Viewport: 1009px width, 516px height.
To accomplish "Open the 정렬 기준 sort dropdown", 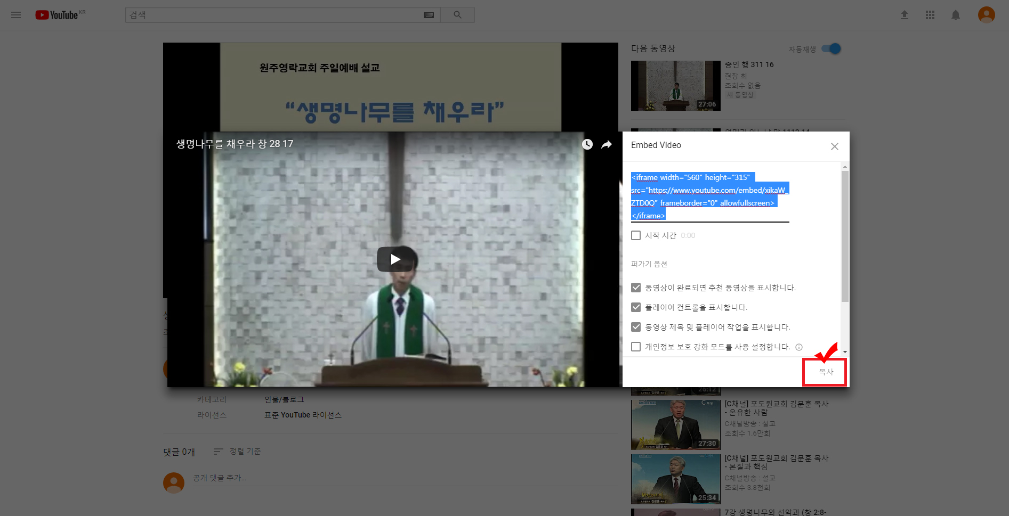I will pyautogui.click(x=237, y=452).
